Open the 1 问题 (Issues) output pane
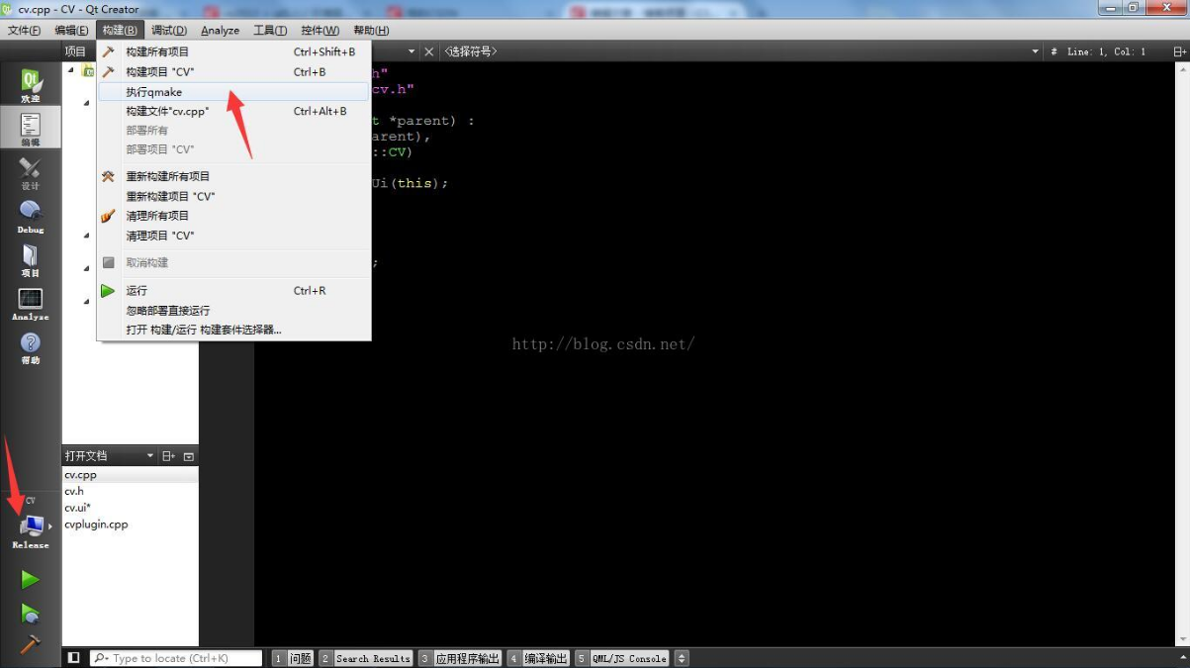The width and height of the screenshot is (1190, 668). 293,658
